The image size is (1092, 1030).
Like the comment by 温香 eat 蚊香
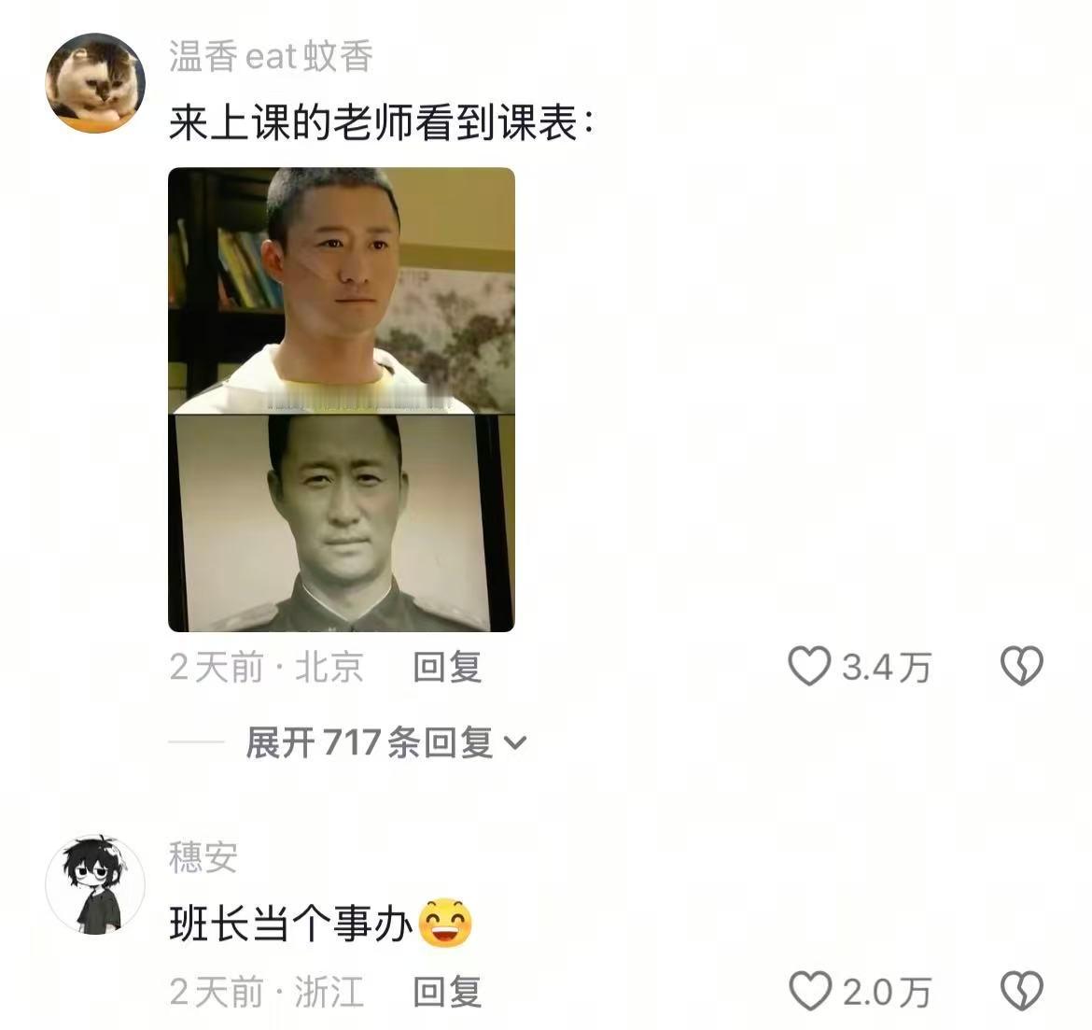click(809, 666)
